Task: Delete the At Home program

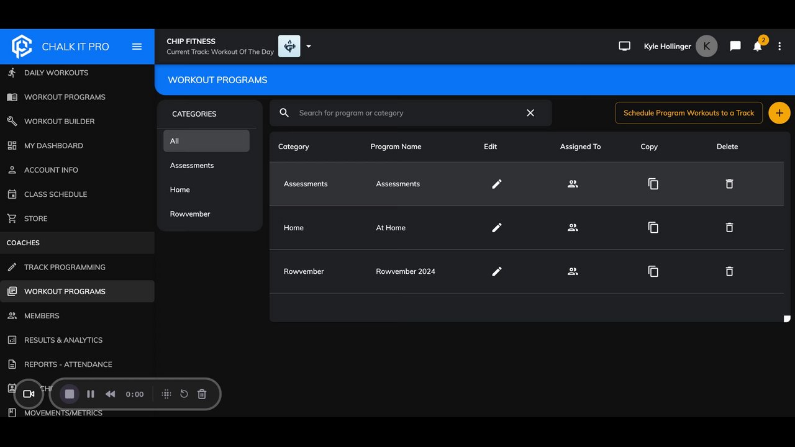Action: (x=729, y=228)
